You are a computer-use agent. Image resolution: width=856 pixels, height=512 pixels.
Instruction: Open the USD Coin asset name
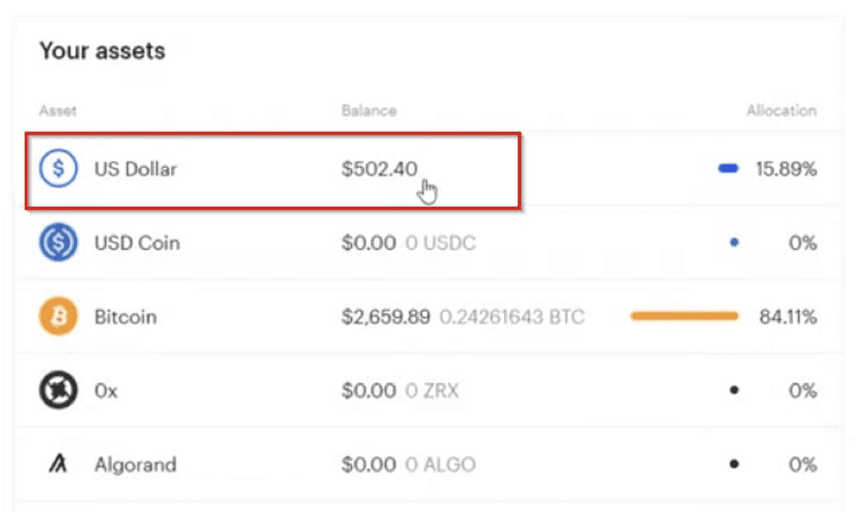point(137,243)
